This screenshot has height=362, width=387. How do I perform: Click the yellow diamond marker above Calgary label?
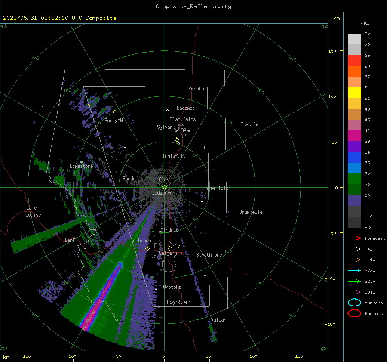click(x=170, y=248)
